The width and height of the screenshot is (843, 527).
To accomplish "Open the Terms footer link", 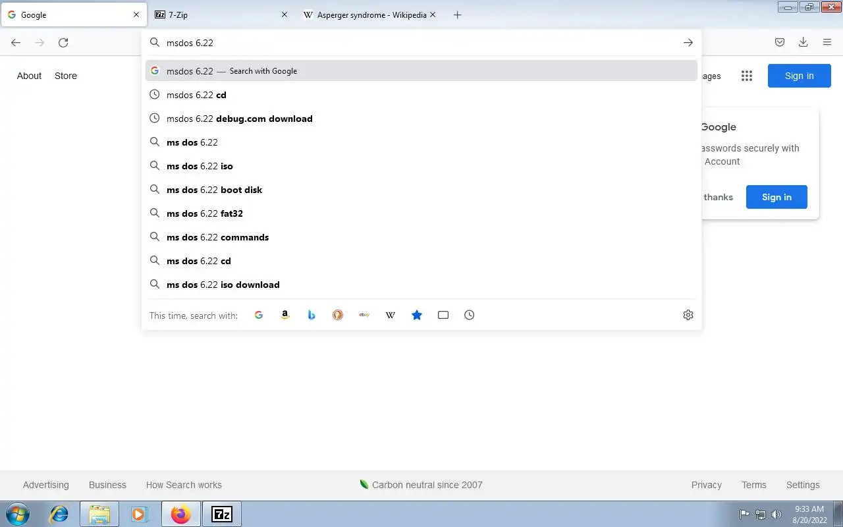I will (x=754, y=485).
